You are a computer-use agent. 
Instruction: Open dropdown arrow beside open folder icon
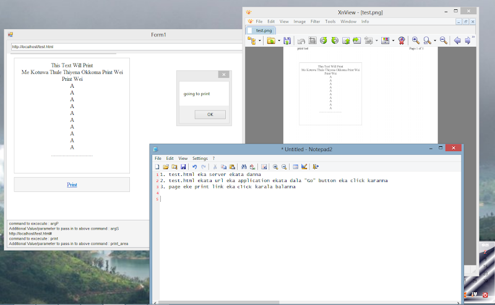[279, 41]
